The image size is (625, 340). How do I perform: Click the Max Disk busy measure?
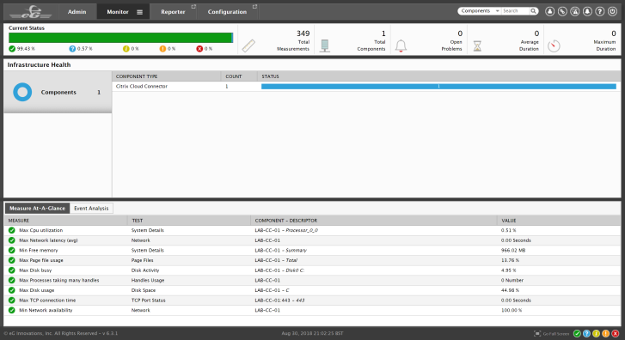click(35, 270)
